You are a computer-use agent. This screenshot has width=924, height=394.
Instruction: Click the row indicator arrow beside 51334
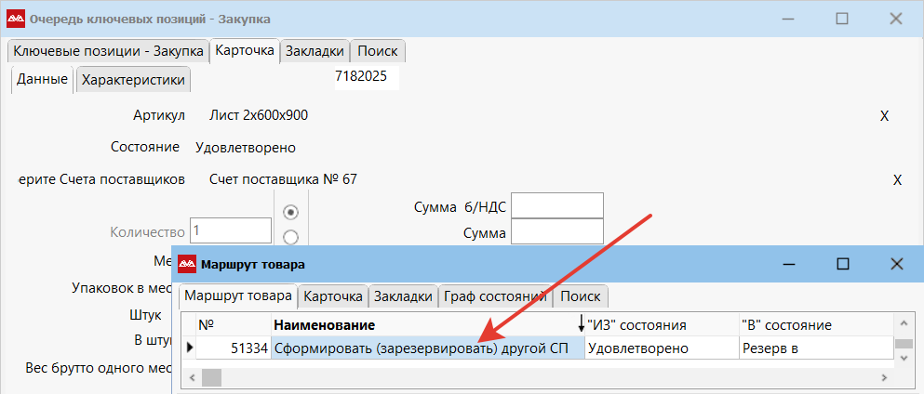coord(191,348)
